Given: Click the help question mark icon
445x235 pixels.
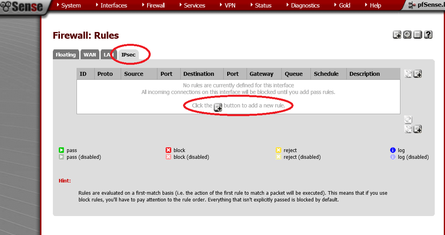Looking at the screenshot, I should pyautogui.click(x=428, y=35).
